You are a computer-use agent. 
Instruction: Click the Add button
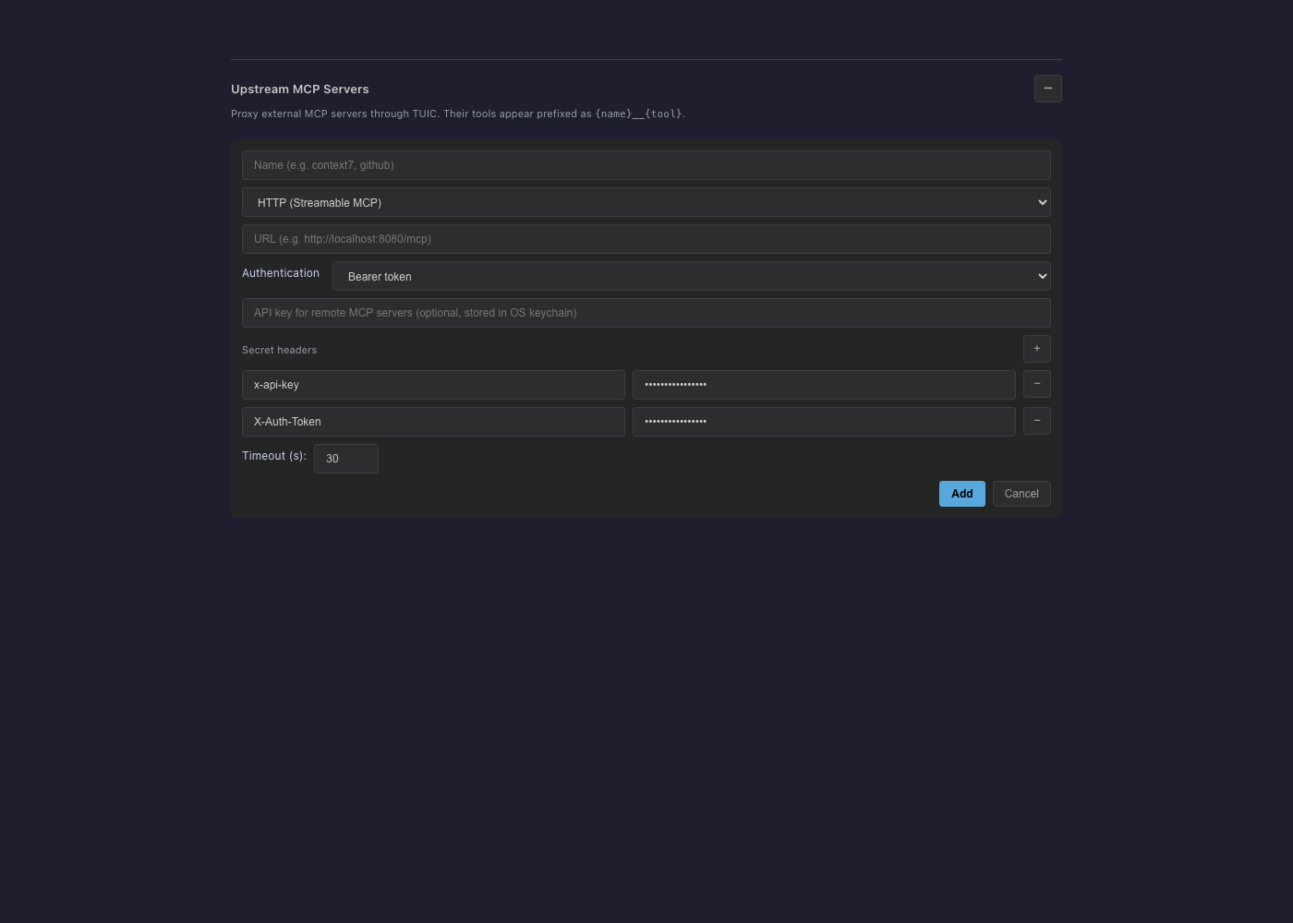click(961, 494)
